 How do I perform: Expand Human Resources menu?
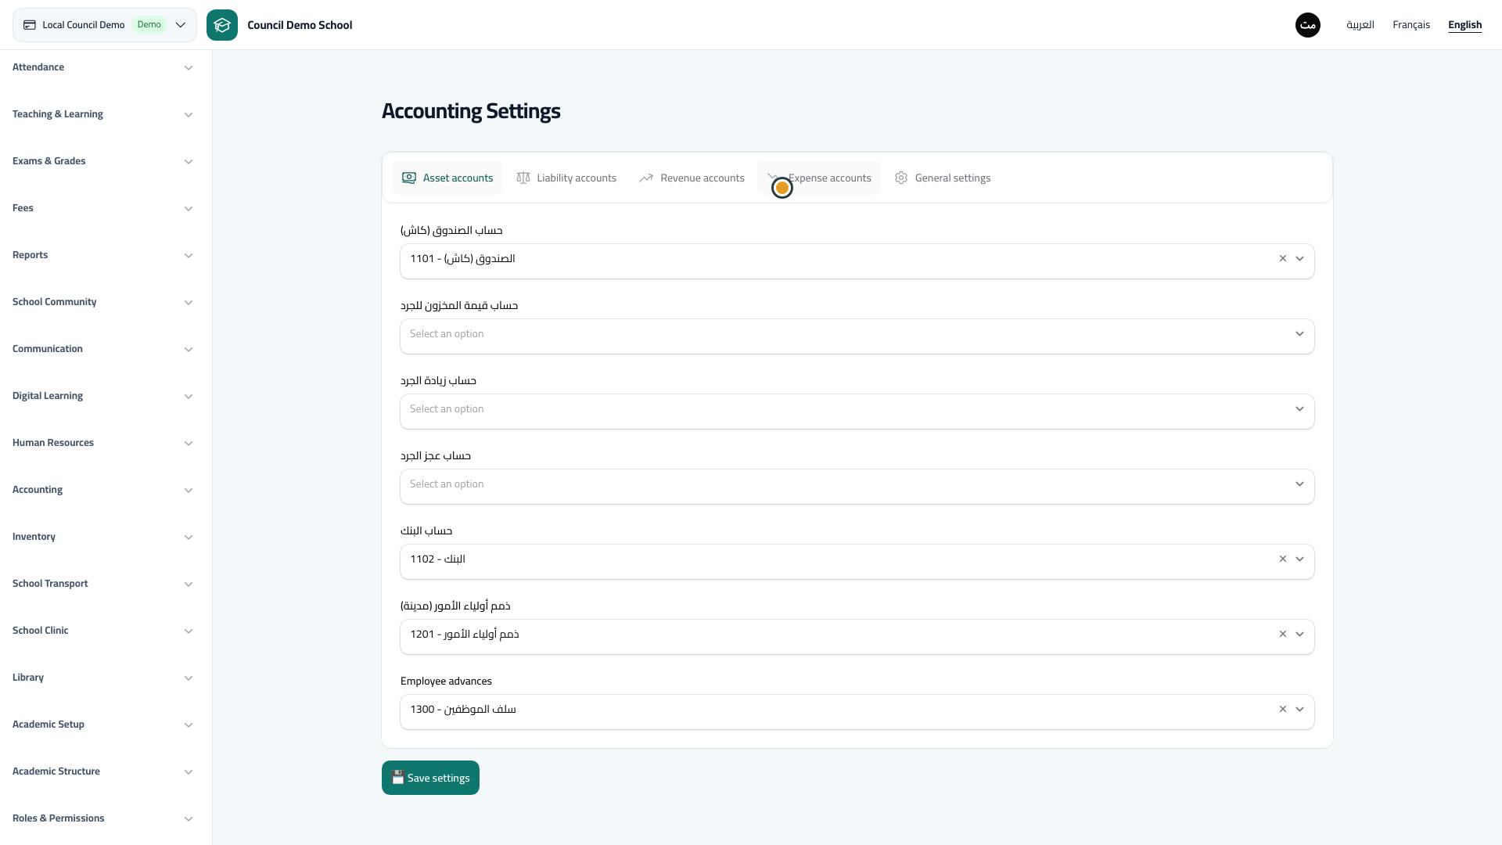[x=102, y=443]
